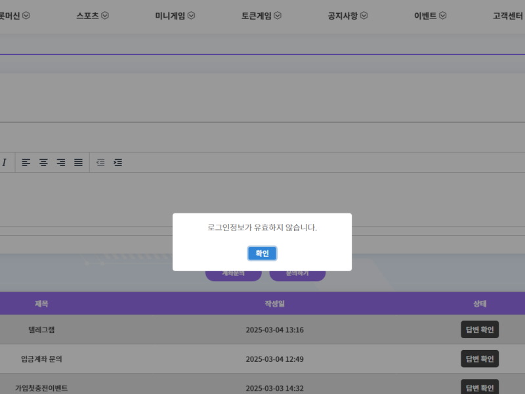The image size is (525, 394).
Task: Click 답변 확인 for 텔레그램 inquiry
Action: (x=479, y=330)
